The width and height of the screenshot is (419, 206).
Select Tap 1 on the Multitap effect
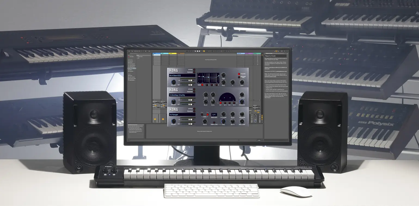tap(221, 103)
